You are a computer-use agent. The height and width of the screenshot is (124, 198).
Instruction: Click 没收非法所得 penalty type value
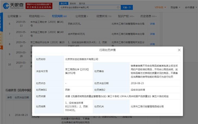[x=138, y=90]
